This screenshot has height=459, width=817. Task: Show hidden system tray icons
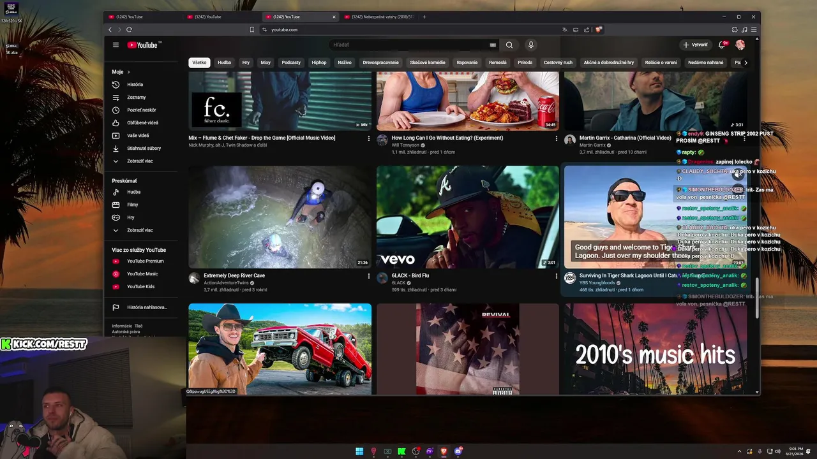tap(739, 451)
